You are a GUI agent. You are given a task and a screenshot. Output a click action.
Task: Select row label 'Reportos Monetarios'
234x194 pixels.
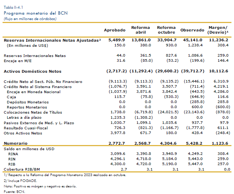coord(27,107)
